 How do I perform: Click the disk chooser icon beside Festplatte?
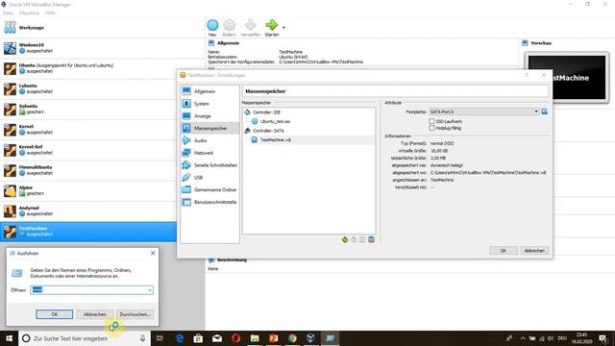(545, 111)
